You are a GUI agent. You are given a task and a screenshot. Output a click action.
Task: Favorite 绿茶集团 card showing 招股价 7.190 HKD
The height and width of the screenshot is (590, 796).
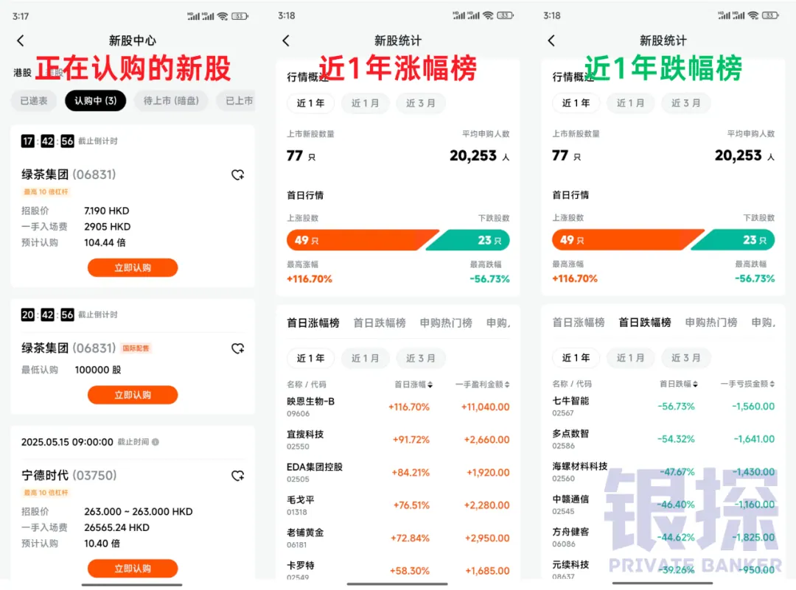(237, 175)
